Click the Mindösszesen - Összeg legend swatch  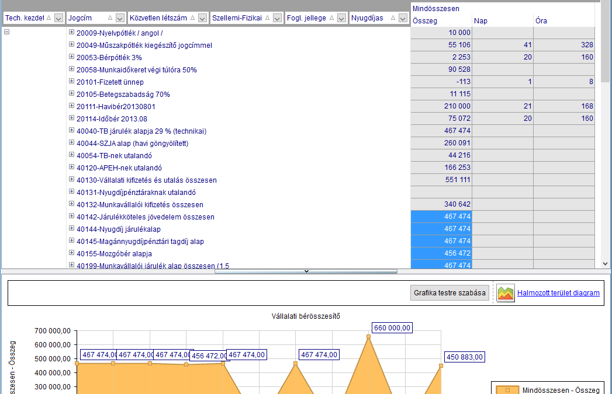[x=507, y=390]
